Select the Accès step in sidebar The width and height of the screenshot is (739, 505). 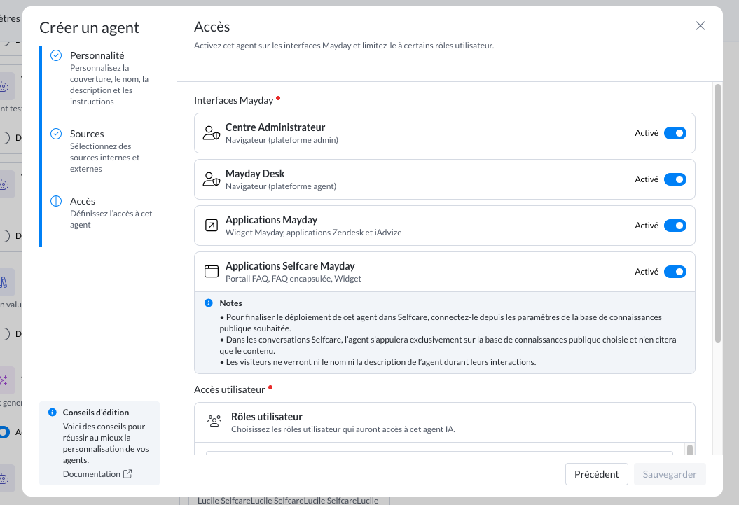point(83,201)
